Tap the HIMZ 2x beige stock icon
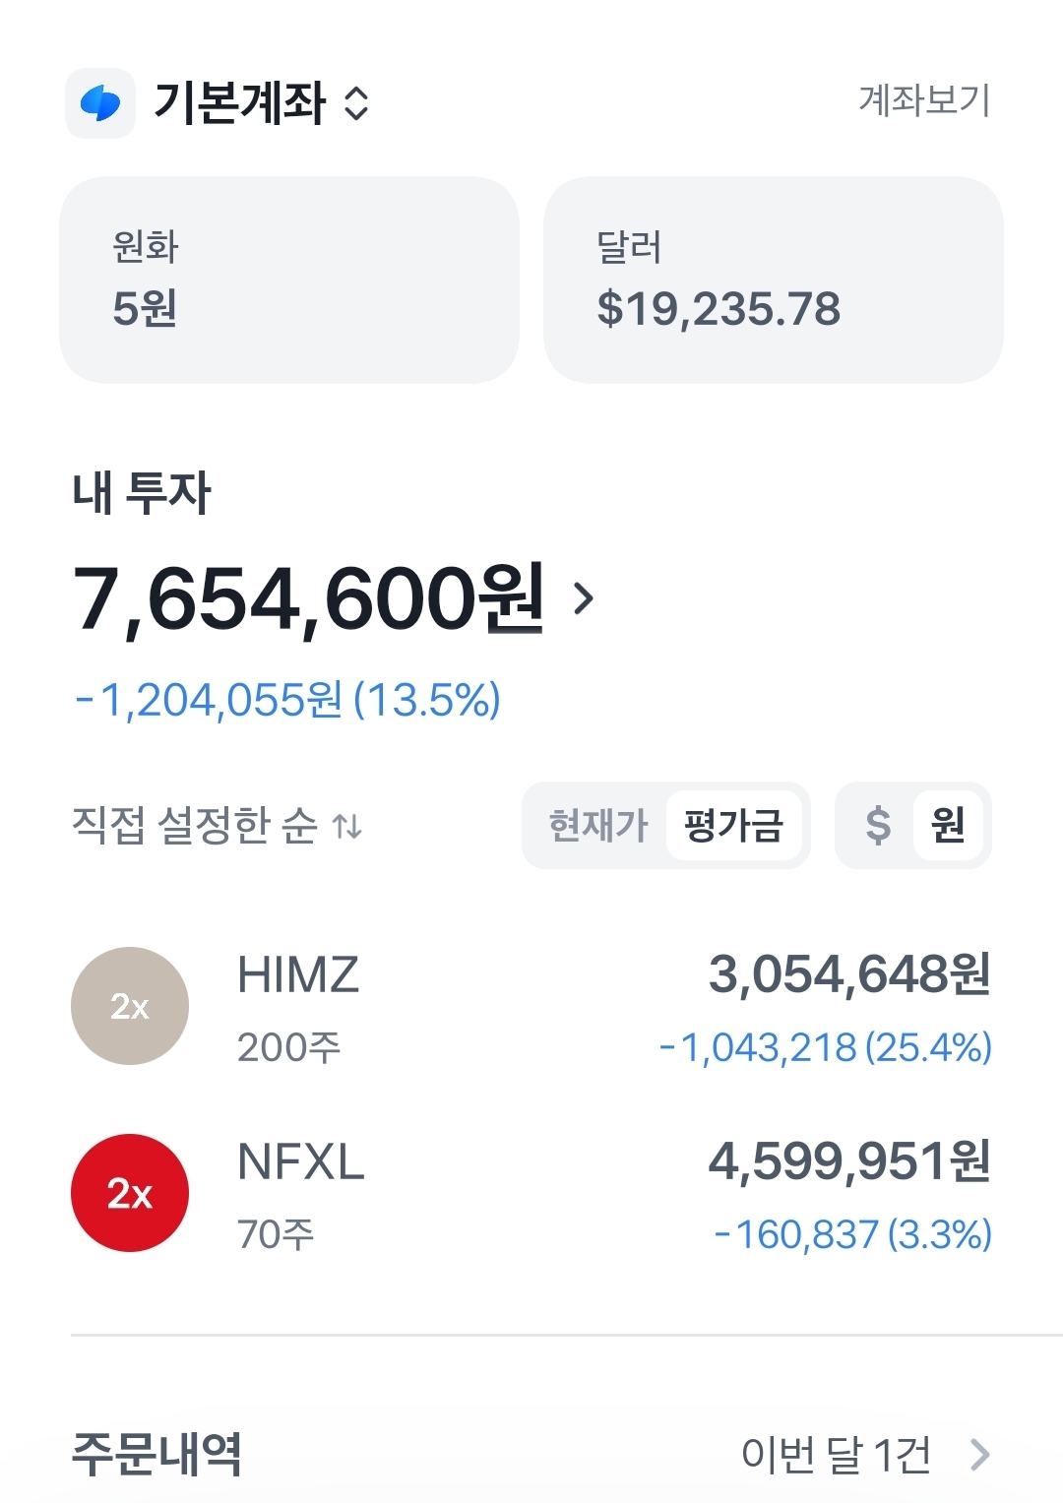1063x1503 pixels. pyautogui.click(x=130, y=1006)
